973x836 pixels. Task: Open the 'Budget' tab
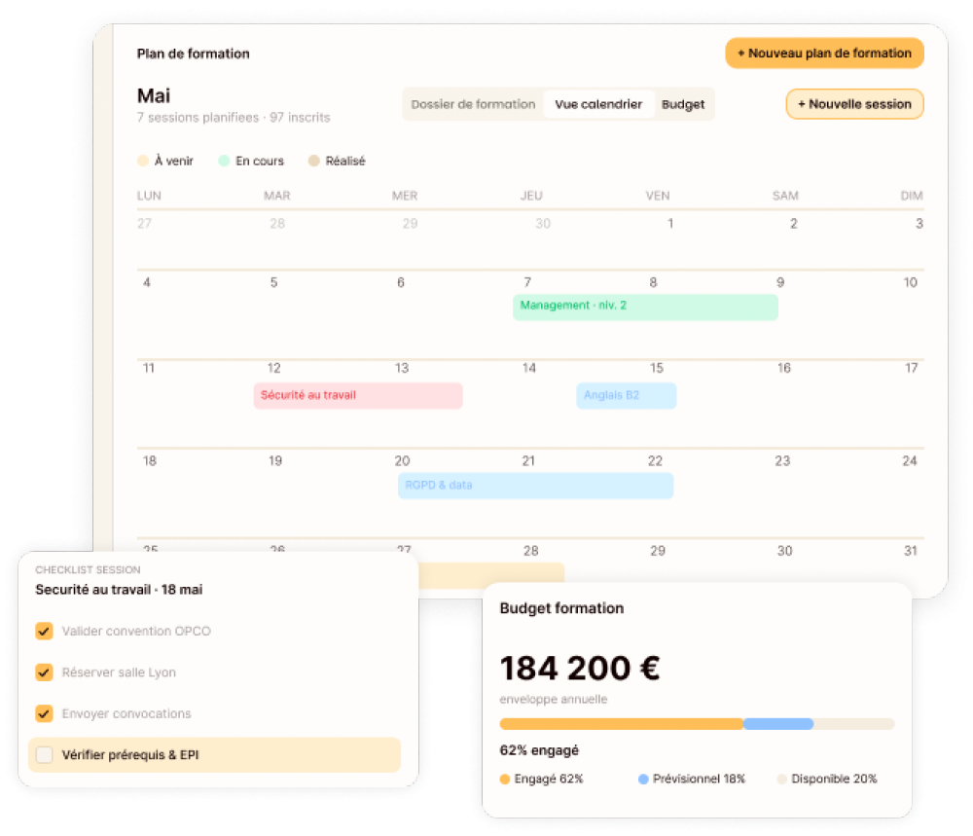pyautogui.click(x=683, y=104)
